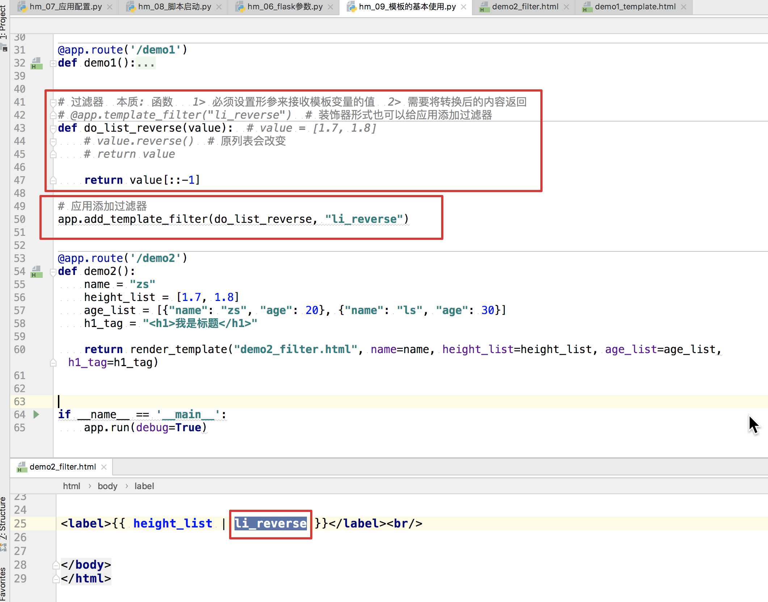Image resolution: width=768 pixels, height=602 pixels.
Task: Click name = "zs" assignment line
Action: click(119, 284)
